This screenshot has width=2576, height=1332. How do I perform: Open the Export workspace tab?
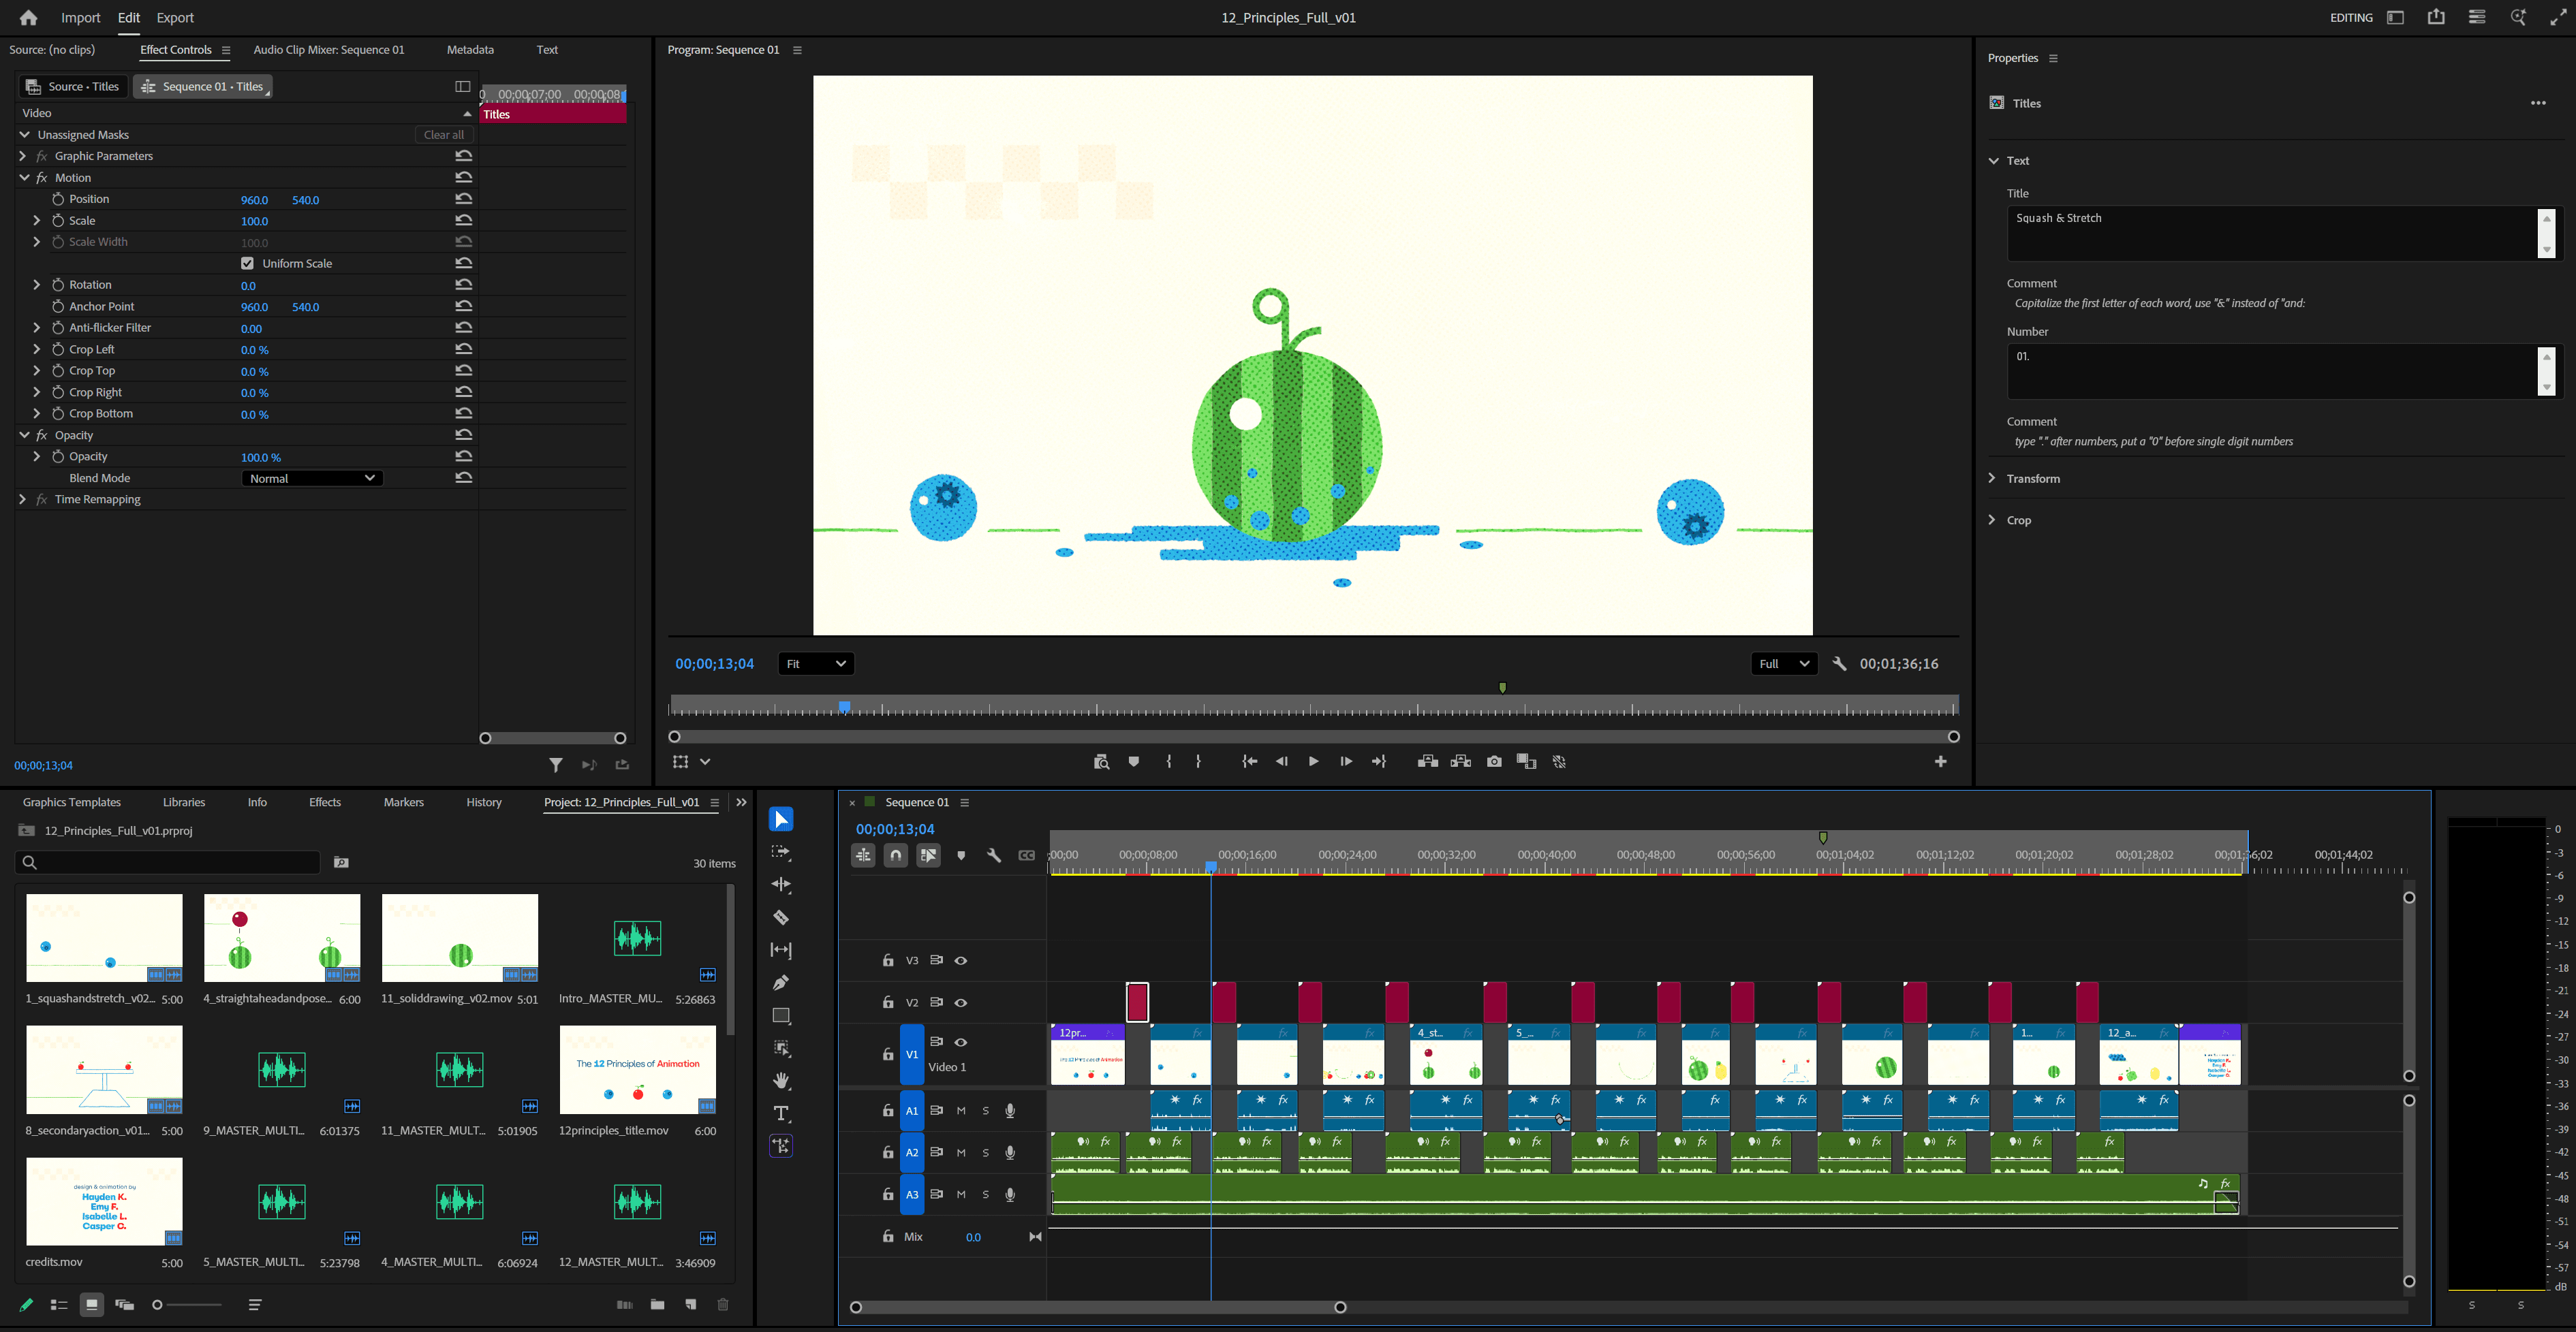175,18
